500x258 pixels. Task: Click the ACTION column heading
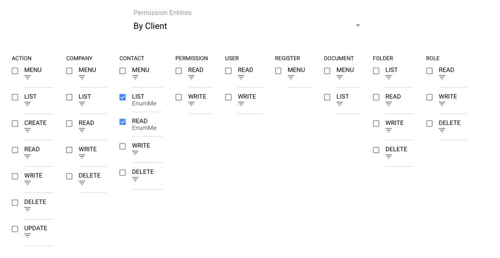22,59
